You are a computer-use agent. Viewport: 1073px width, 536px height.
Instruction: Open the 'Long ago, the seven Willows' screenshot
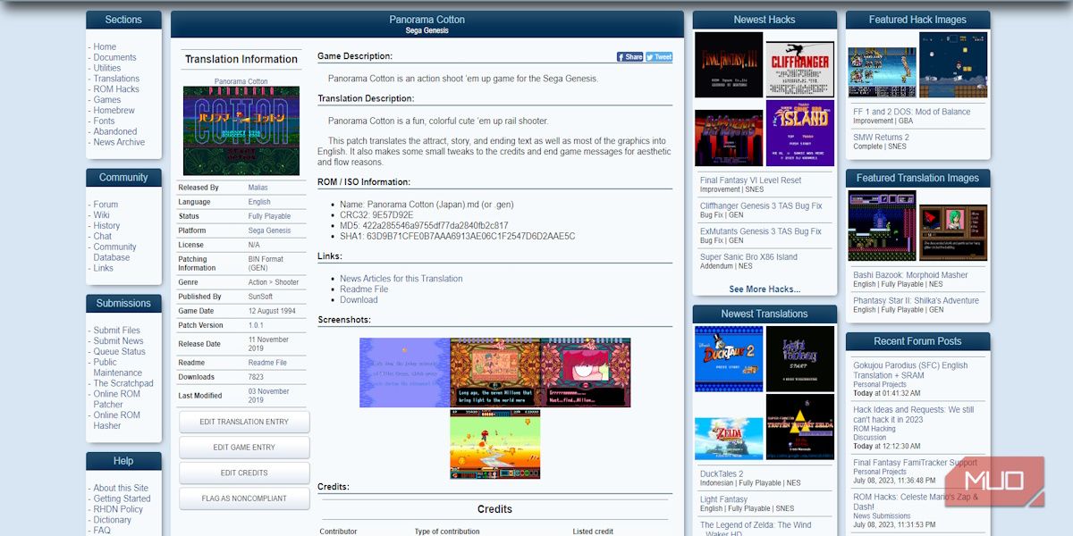pyautogui.click(x=495, y=373)
